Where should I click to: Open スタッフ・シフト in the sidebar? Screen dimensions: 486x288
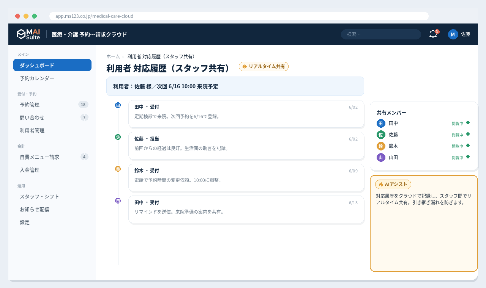tap(52, 196)
